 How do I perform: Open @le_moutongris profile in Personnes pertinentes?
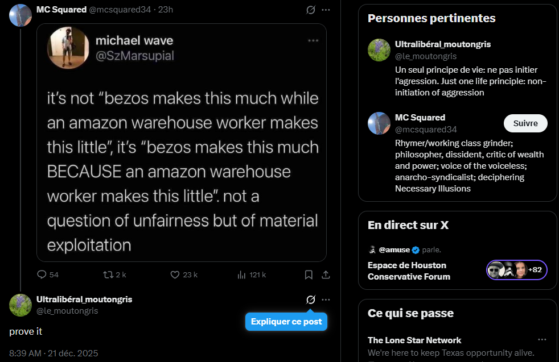(x=426, y=56)
